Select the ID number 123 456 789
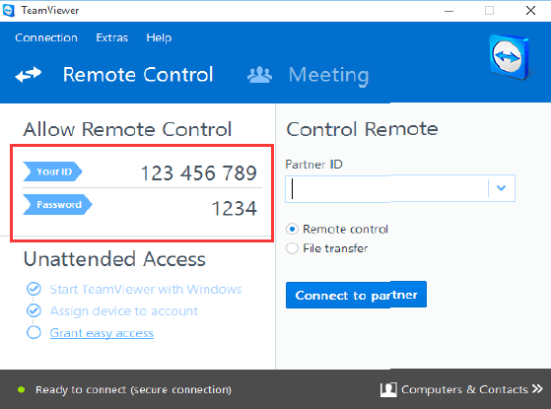The width and height of the screenshot is (551, 409). (199, 172)
